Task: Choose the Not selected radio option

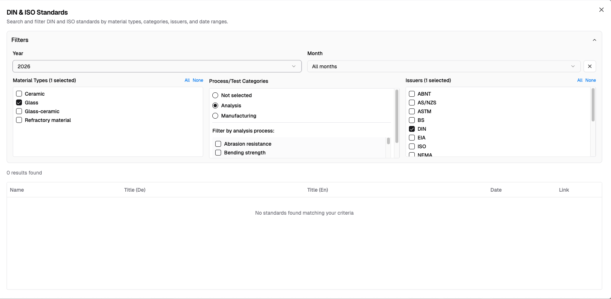Action: tap(215, 95)
